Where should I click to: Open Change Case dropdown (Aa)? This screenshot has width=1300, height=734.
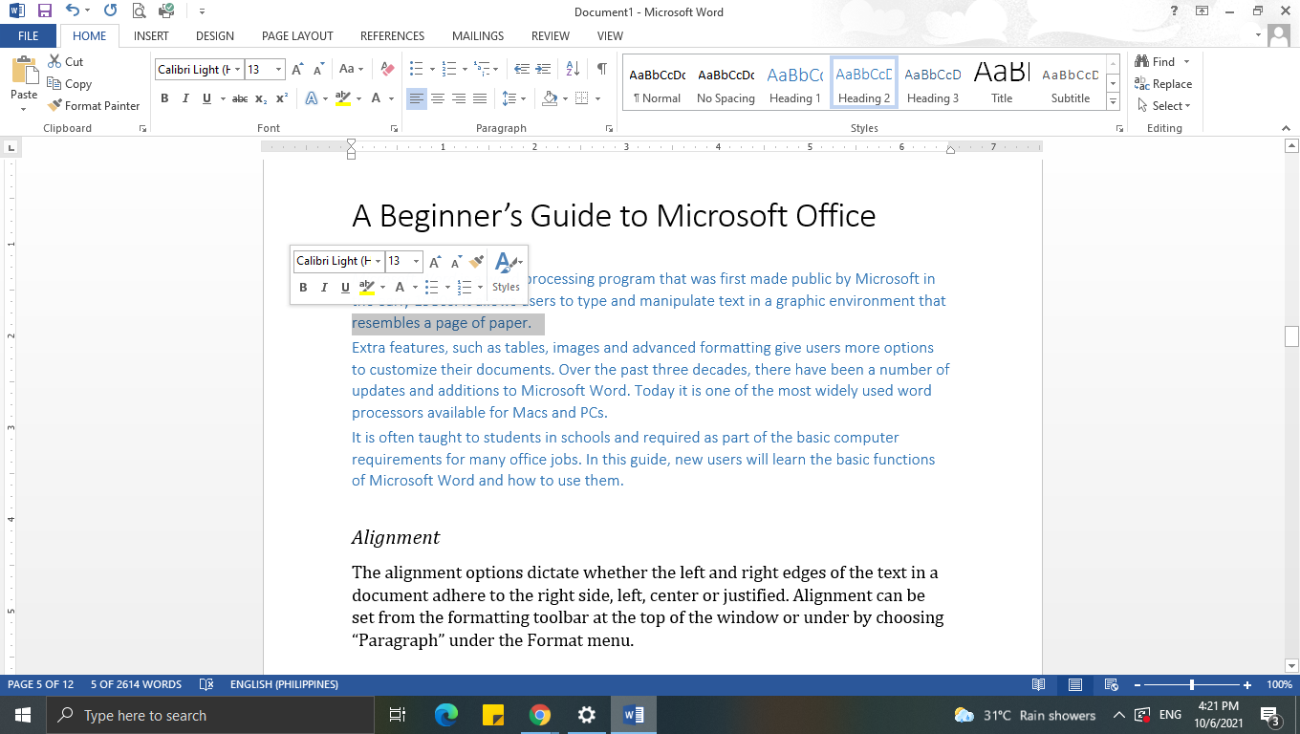coord(351,69)
